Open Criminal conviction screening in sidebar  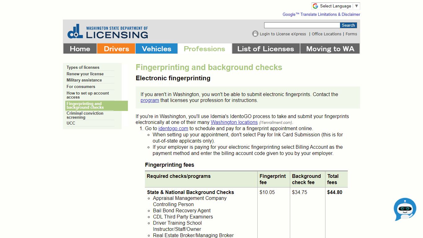(x=85, y=115)
